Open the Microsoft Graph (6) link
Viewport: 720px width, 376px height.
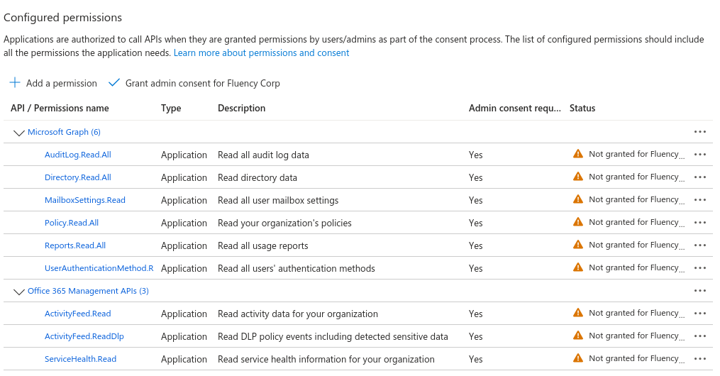point(64,132)
